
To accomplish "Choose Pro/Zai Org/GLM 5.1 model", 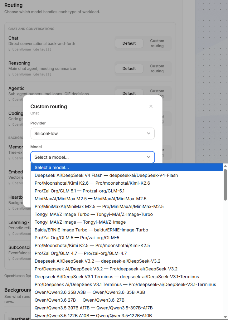I will coord(127,191).
